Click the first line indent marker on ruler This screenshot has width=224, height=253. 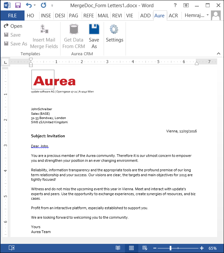click(x=31, y=59)
